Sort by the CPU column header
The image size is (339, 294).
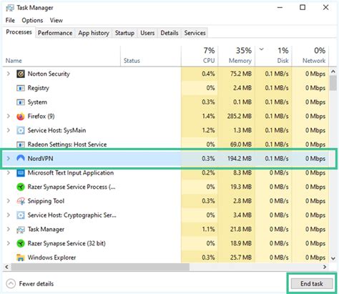(200, 56)
